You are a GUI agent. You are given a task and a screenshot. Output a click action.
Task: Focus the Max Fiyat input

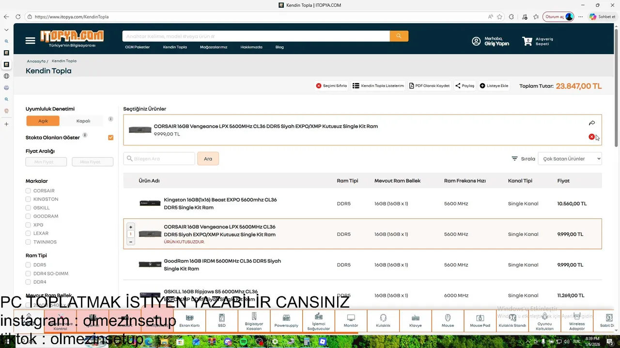click(93, 162)
